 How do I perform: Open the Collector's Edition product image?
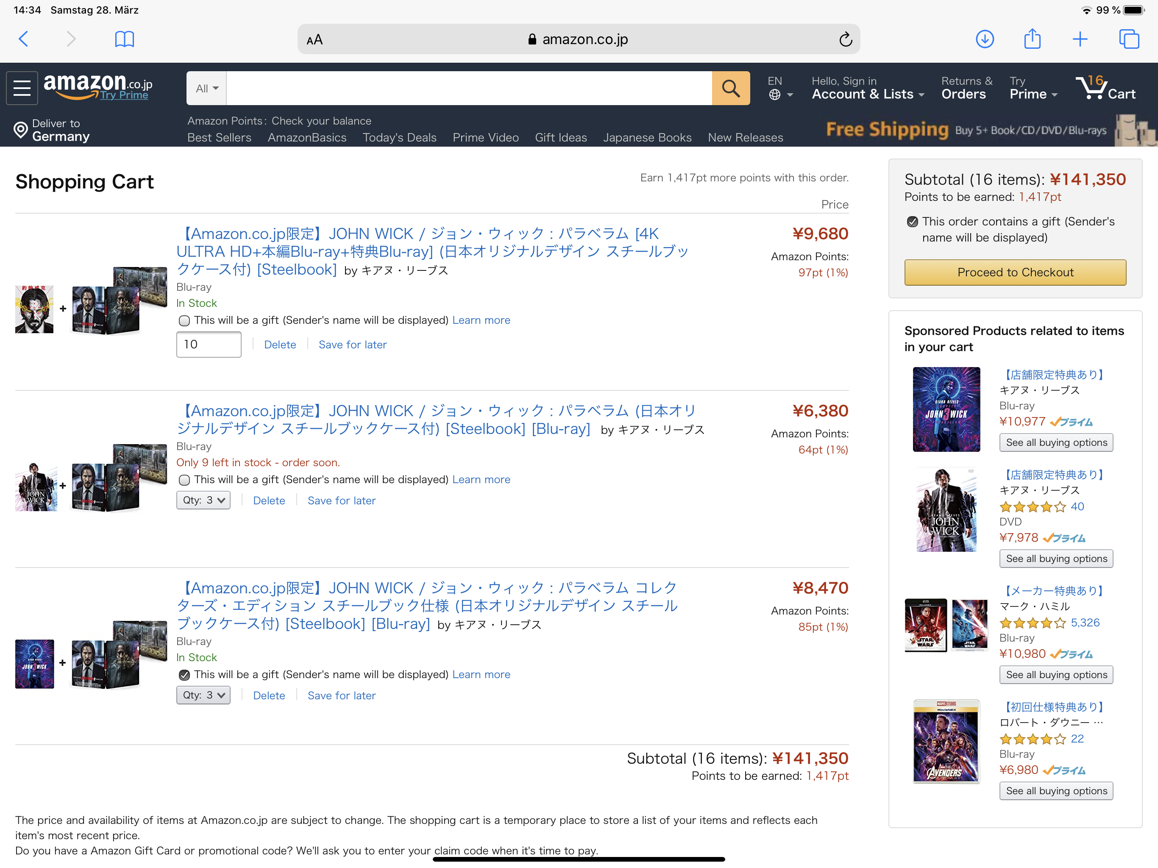point(91,654)
